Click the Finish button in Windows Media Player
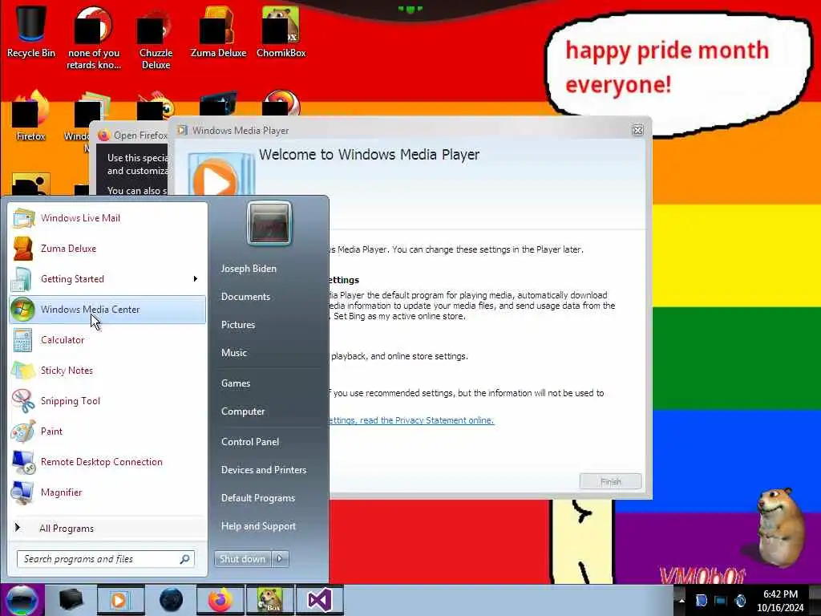Screen dimensions: 821x616 pyautogui.click(x=610, y=481)
